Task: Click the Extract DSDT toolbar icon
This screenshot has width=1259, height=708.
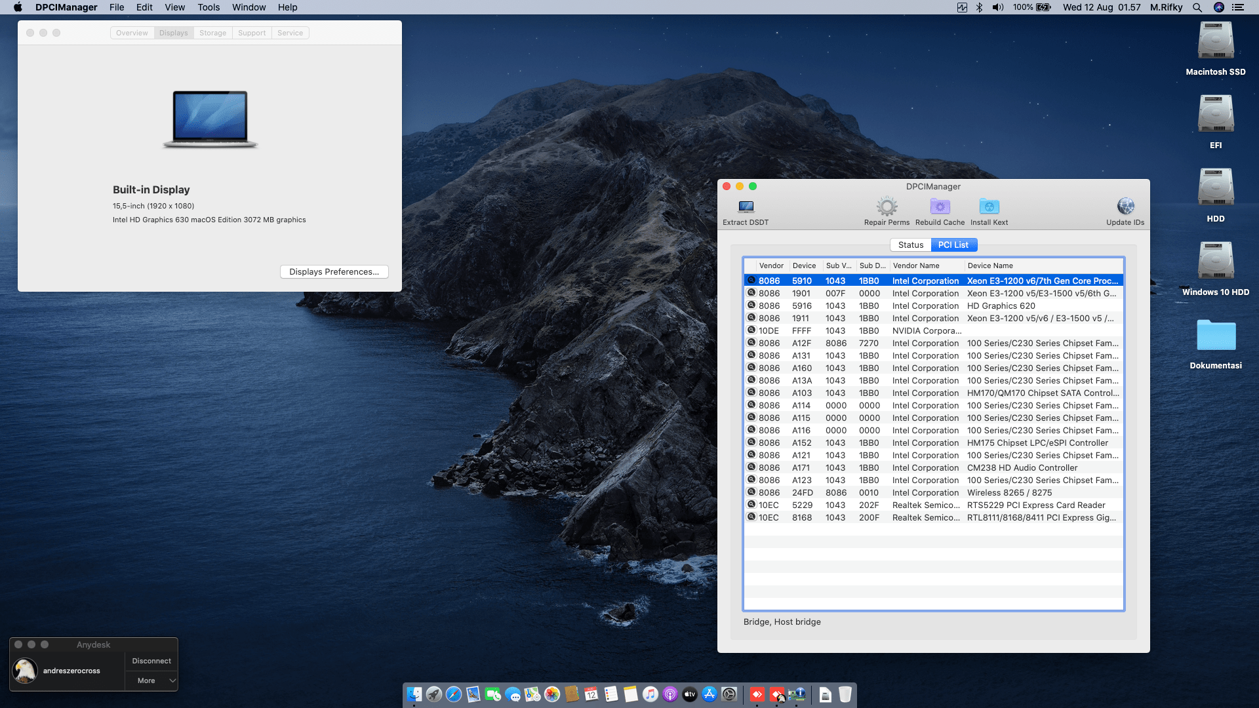Action: click(x=746, y=207)
